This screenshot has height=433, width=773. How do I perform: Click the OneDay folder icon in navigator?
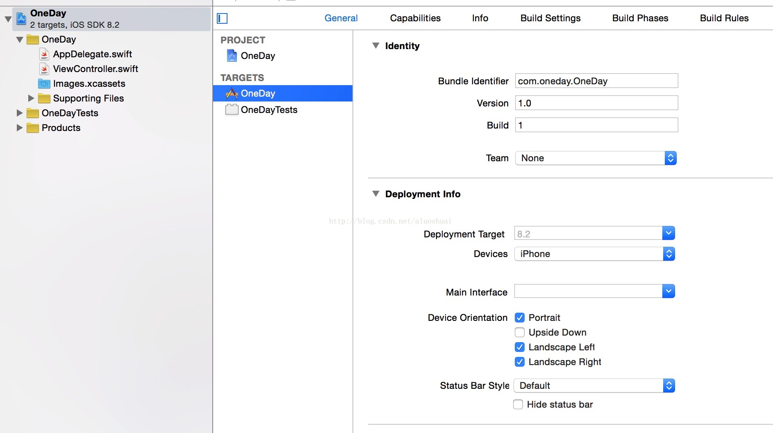pos(33,39)
